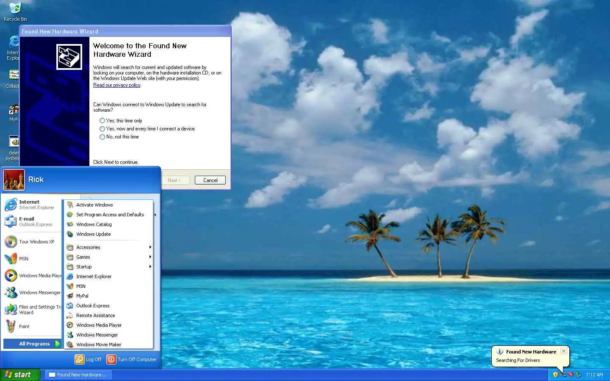This screenshot has height=381, width=610.
Task: Click Windows Media Player icon in All Programs list
Action: [x=70, y=325]
